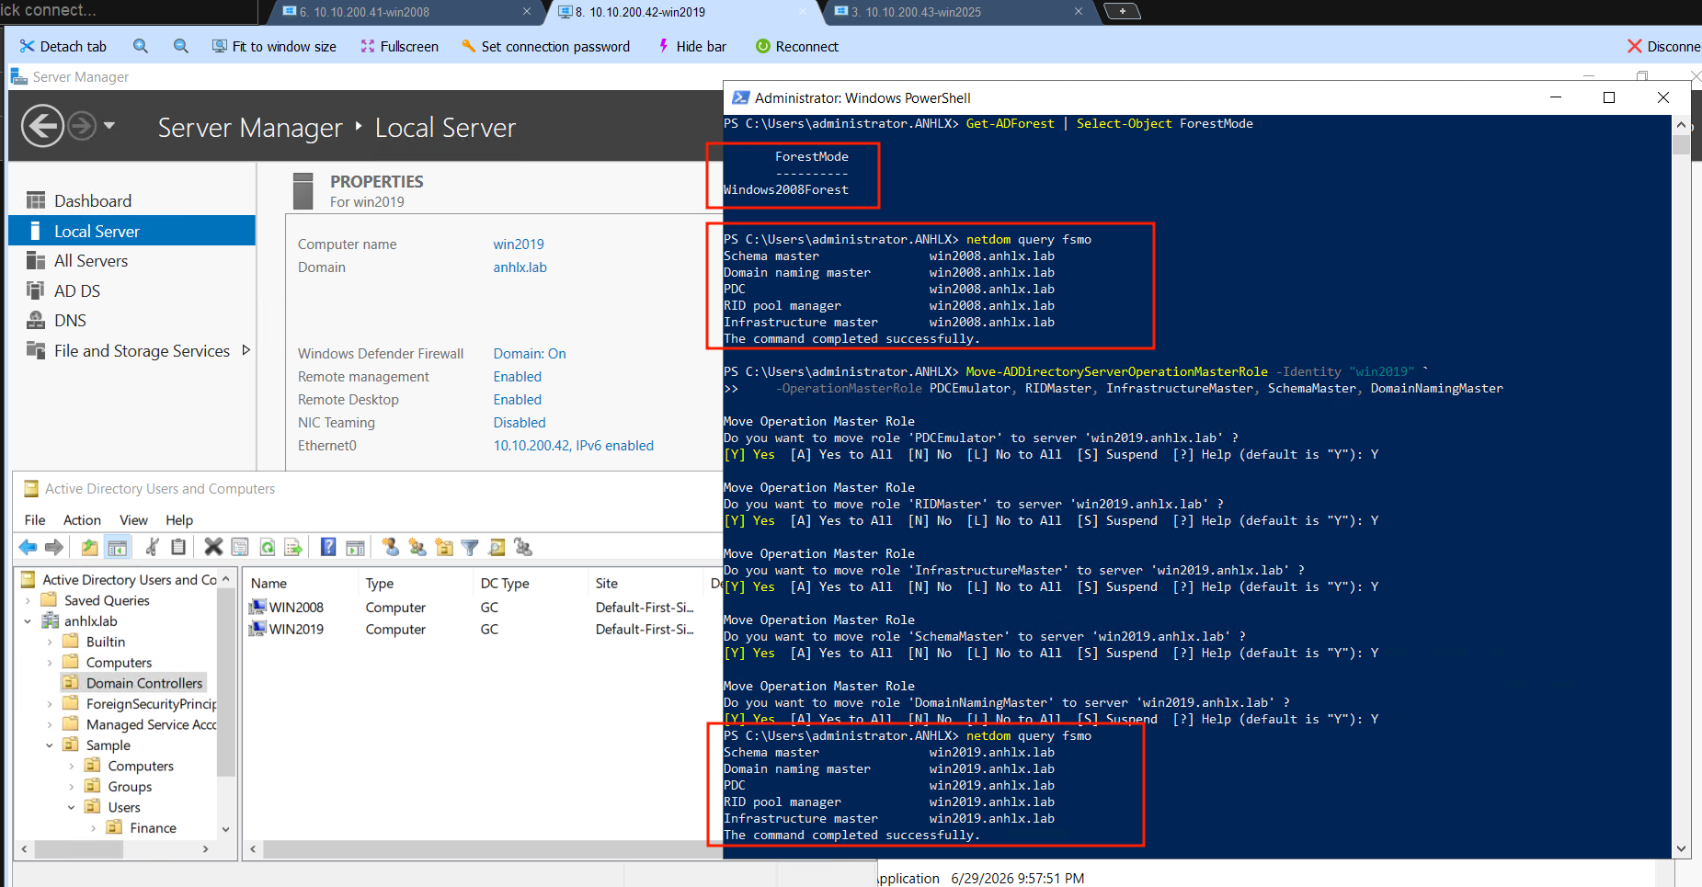
Task: Select DNS in Server Manager sidebar
Action: (131, 321)
